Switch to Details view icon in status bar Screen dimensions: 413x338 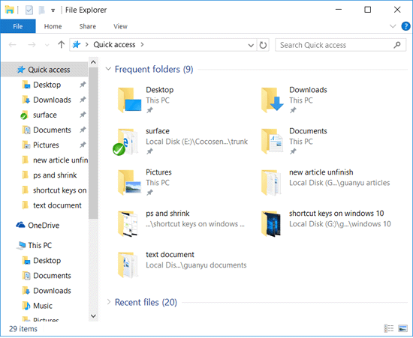pyautogui.click(x=389, y=328)
